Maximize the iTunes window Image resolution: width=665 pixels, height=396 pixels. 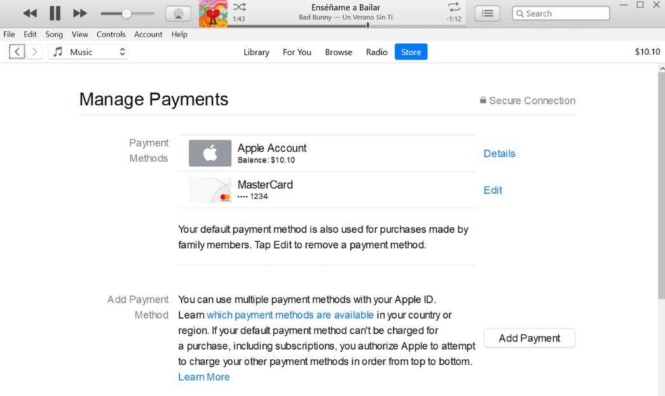(x=640, y=4)
